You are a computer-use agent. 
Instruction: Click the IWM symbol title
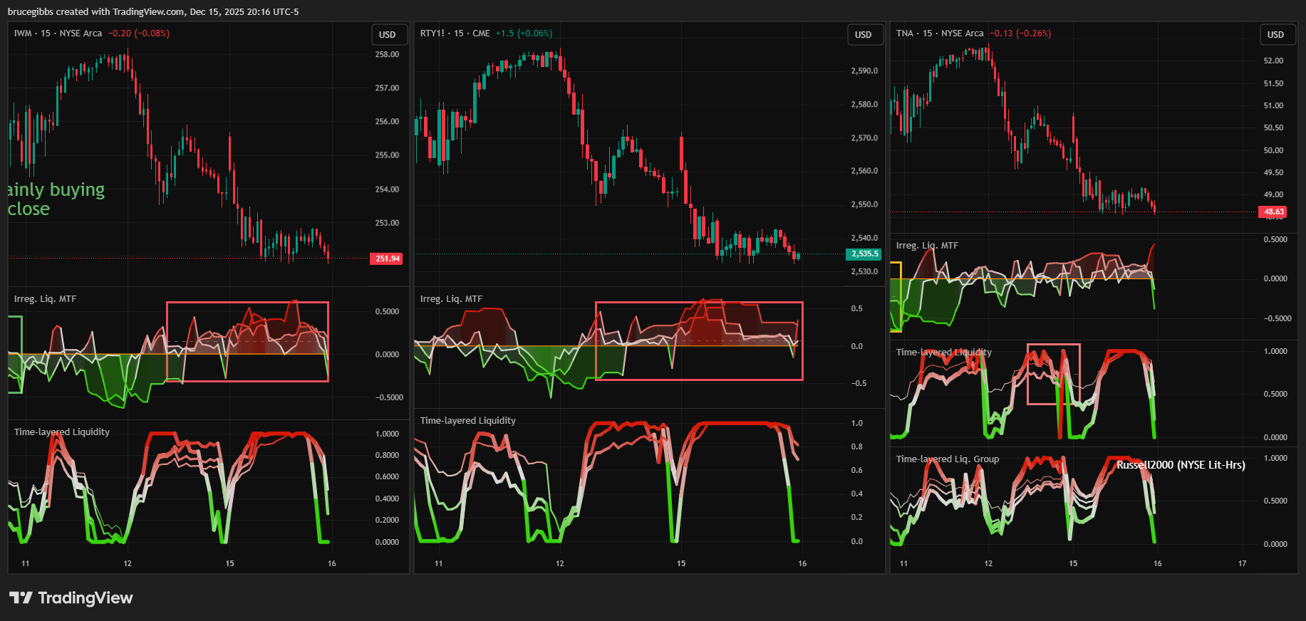(x=23, y=33)
